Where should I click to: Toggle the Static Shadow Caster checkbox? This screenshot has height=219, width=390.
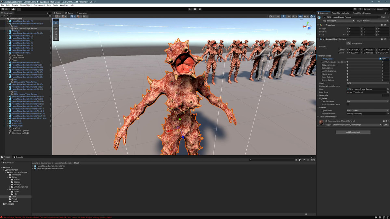pyautogui.click(x=348, y=104)
